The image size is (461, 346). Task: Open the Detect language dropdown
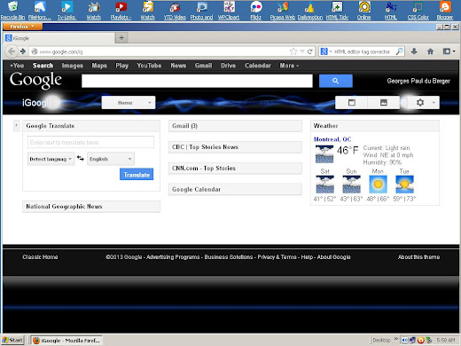[x=51, y=159]
